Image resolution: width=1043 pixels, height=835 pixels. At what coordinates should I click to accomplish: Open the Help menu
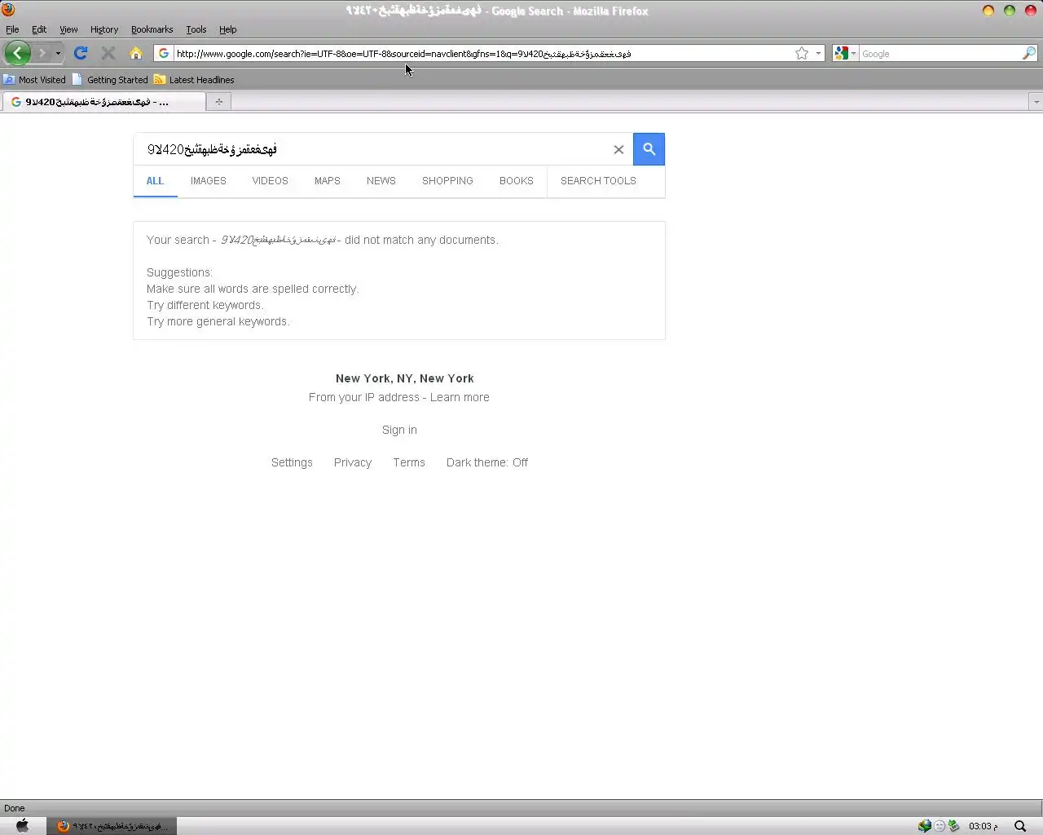228,29
